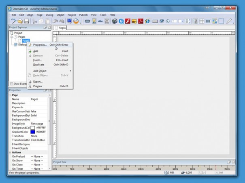Screen dimensions: 245x183
Task: Add a Paragraph object icon
Action: [107, 21]
